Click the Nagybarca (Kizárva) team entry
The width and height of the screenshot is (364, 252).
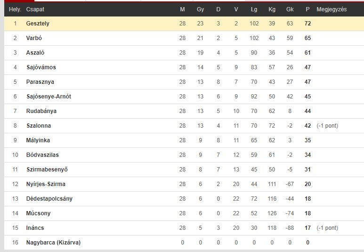53,243
